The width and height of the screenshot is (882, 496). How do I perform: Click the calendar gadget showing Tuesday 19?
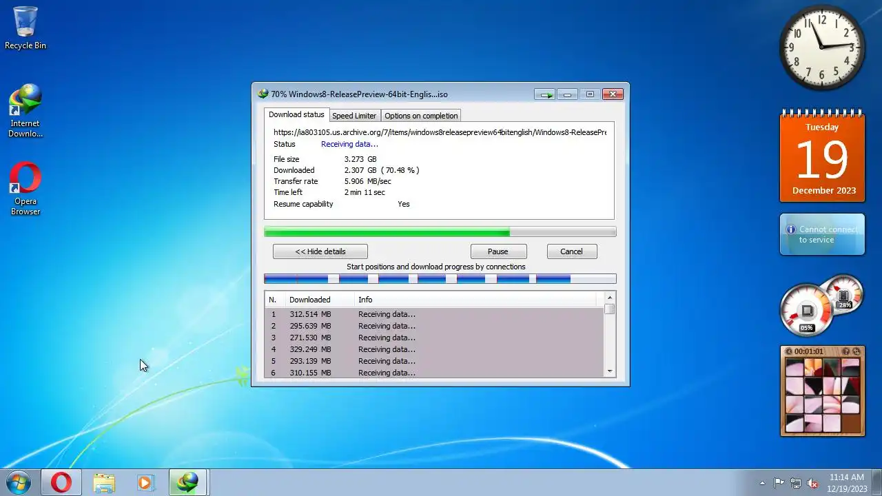pyautogui.click(x=822, y=156)
